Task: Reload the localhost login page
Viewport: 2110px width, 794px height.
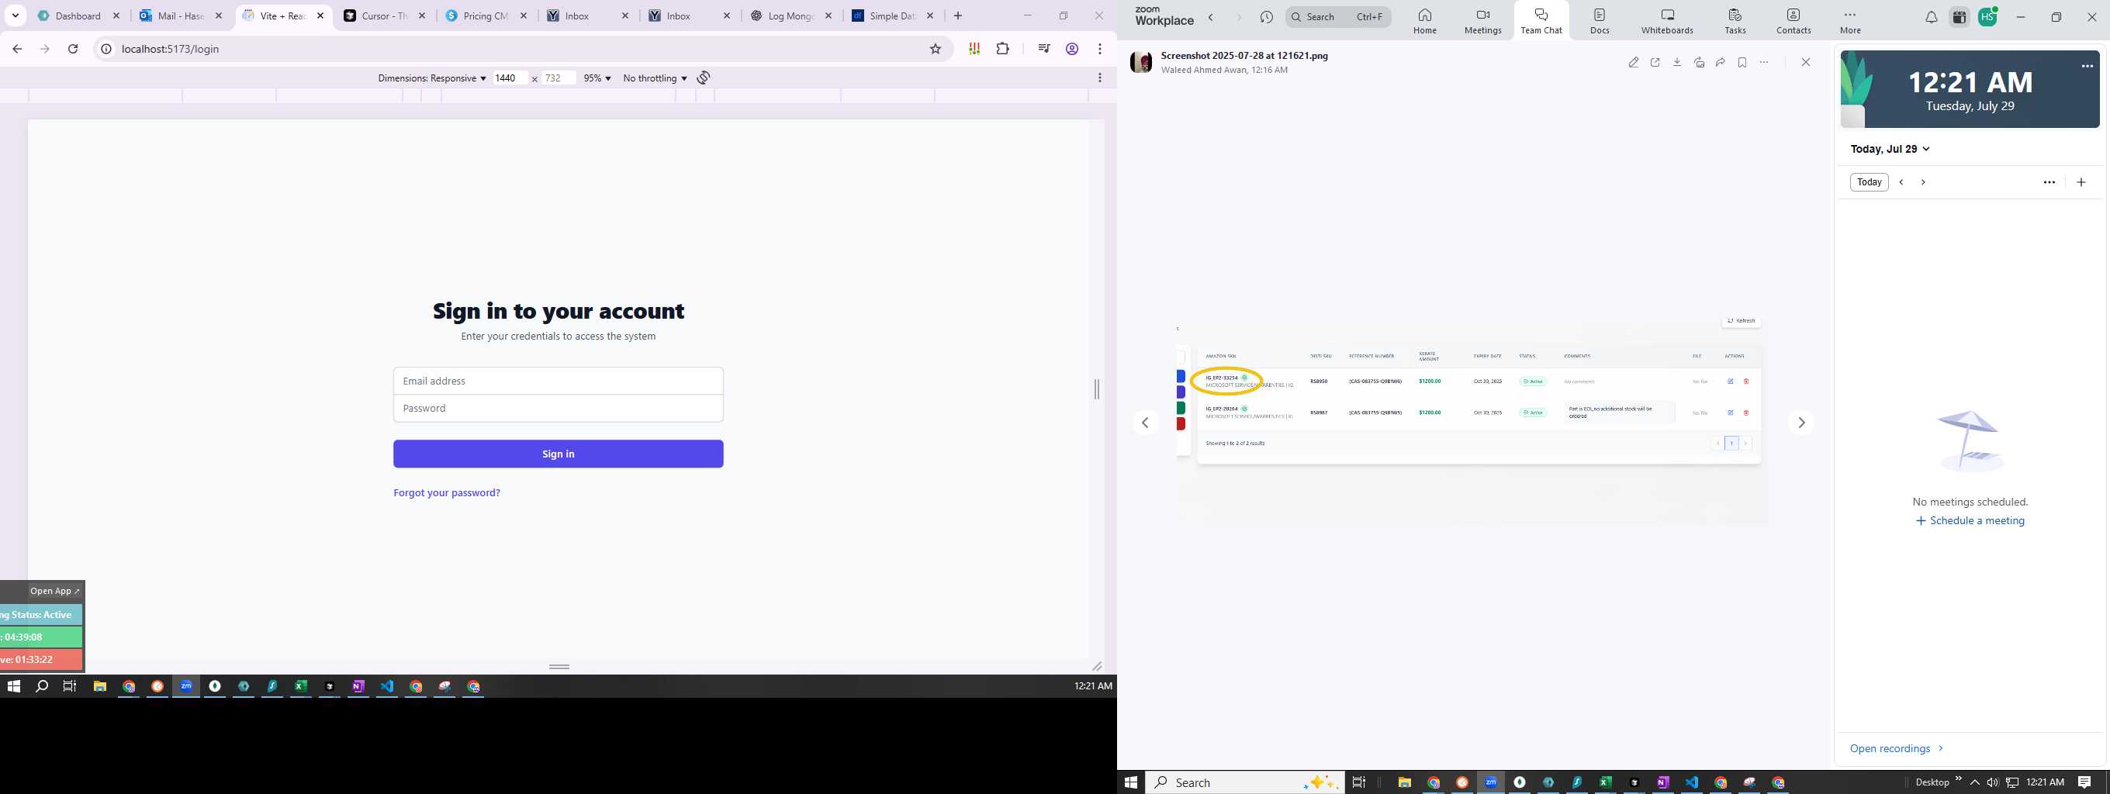Action: point(73,49)
